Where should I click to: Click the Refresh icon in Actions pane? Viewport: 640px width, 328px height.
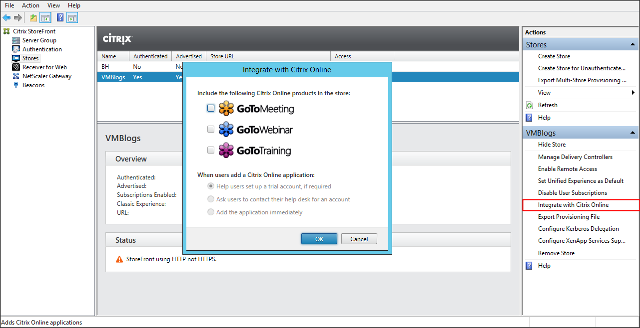(530, 105)
